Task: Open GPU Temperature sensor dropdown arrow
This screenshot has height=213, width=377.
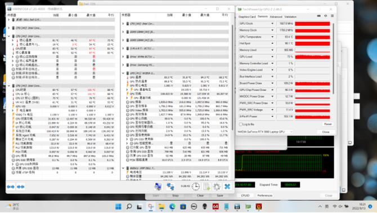Action: tap(272, 37)
